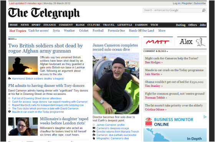The width and height of the screenshot is (215, 142).
Task: Open the Cricket hot topic
Action: 84,31
